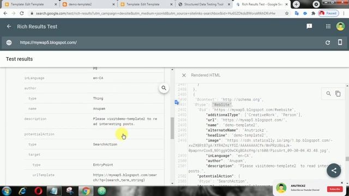Switch to Structured Data Testing Tool tab

[203, 4]
